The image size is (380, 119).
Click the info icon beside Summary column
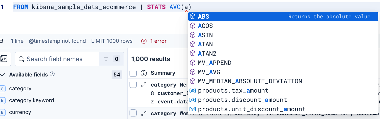(144, 73)
